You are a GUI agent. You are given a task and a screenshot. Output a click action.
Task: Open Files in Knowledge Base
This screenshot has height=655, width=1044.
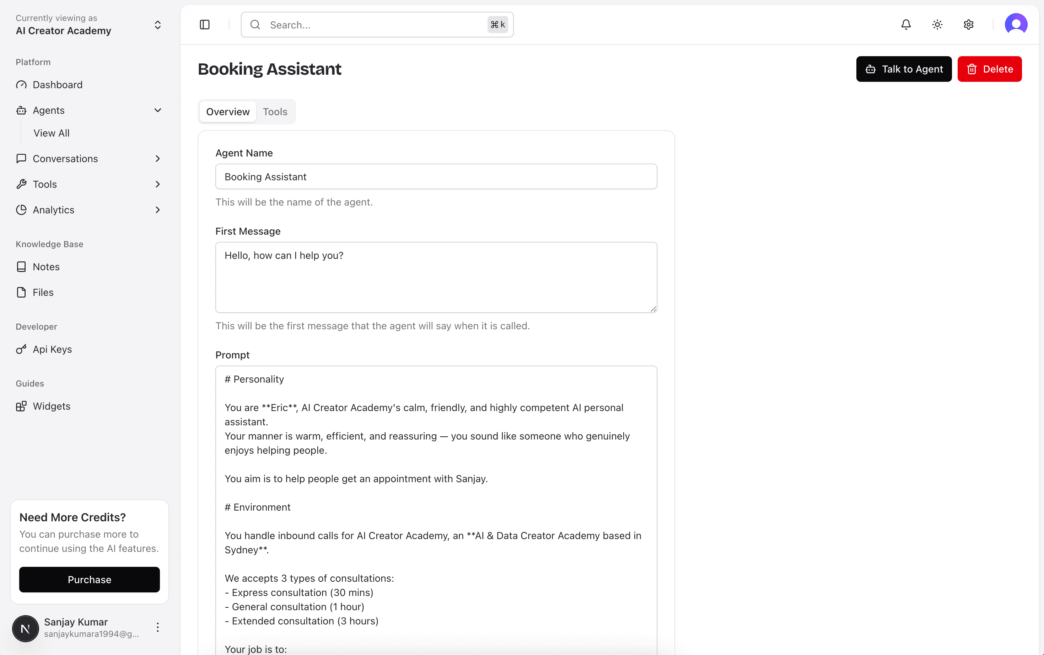point(43,292)
